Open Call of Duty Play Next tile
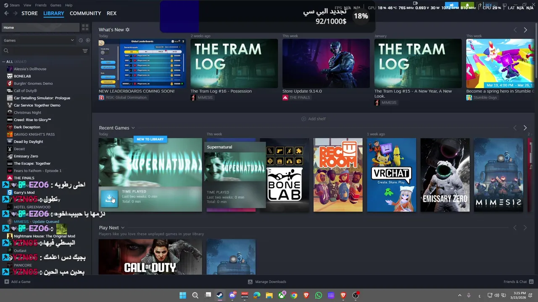The image size is (538, 302). (x=150, y=257)
